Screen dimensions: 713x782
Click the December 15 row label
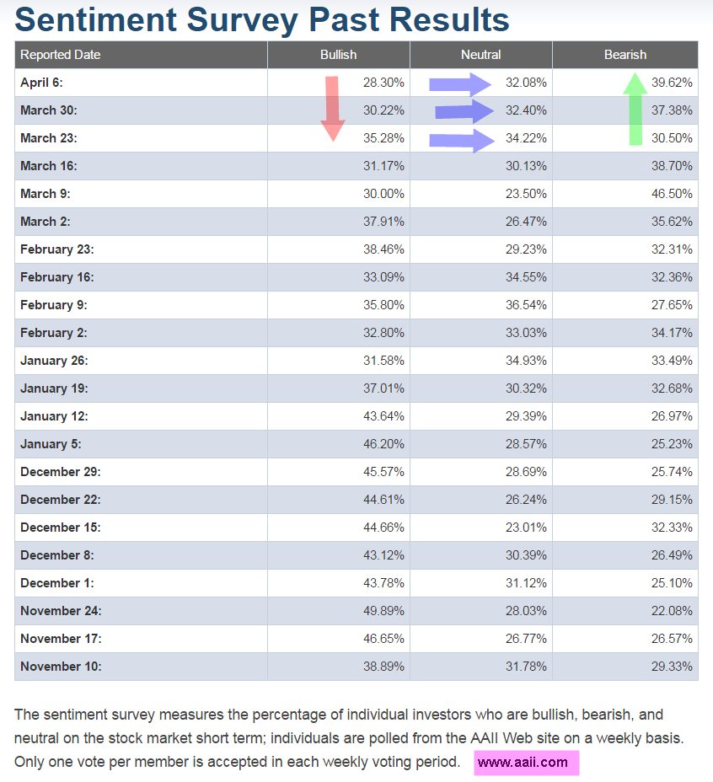tap(61, 528)
